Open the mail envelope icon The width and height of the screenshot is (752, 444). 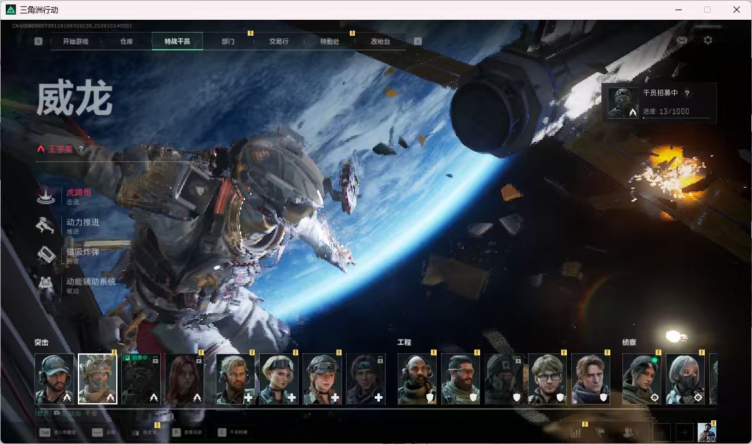[682, 41]
